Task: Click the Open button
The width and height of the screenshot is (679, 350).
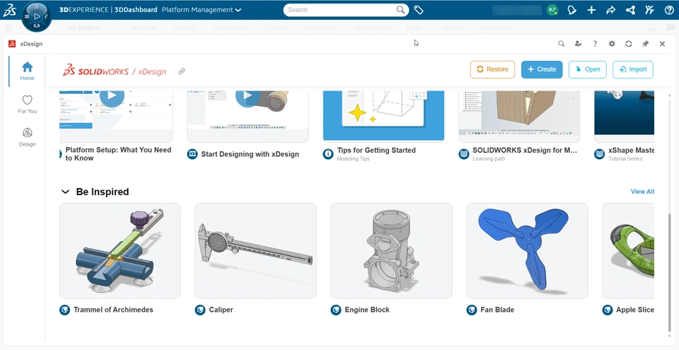Action: [587, 69]
